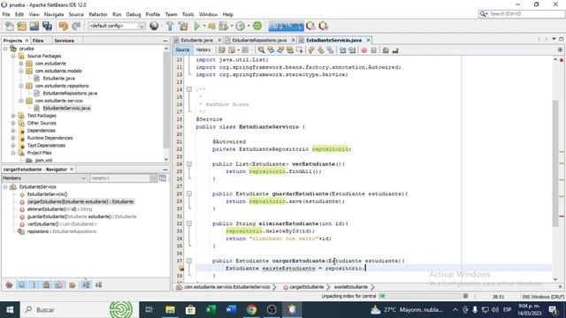
Task: Toggle Fully Qualified Names in Navigator
Action: pyautogui.click(x=73, y=284)
